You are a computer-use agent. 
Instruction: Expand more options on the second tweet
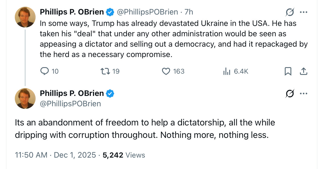[x=303, y=94]
